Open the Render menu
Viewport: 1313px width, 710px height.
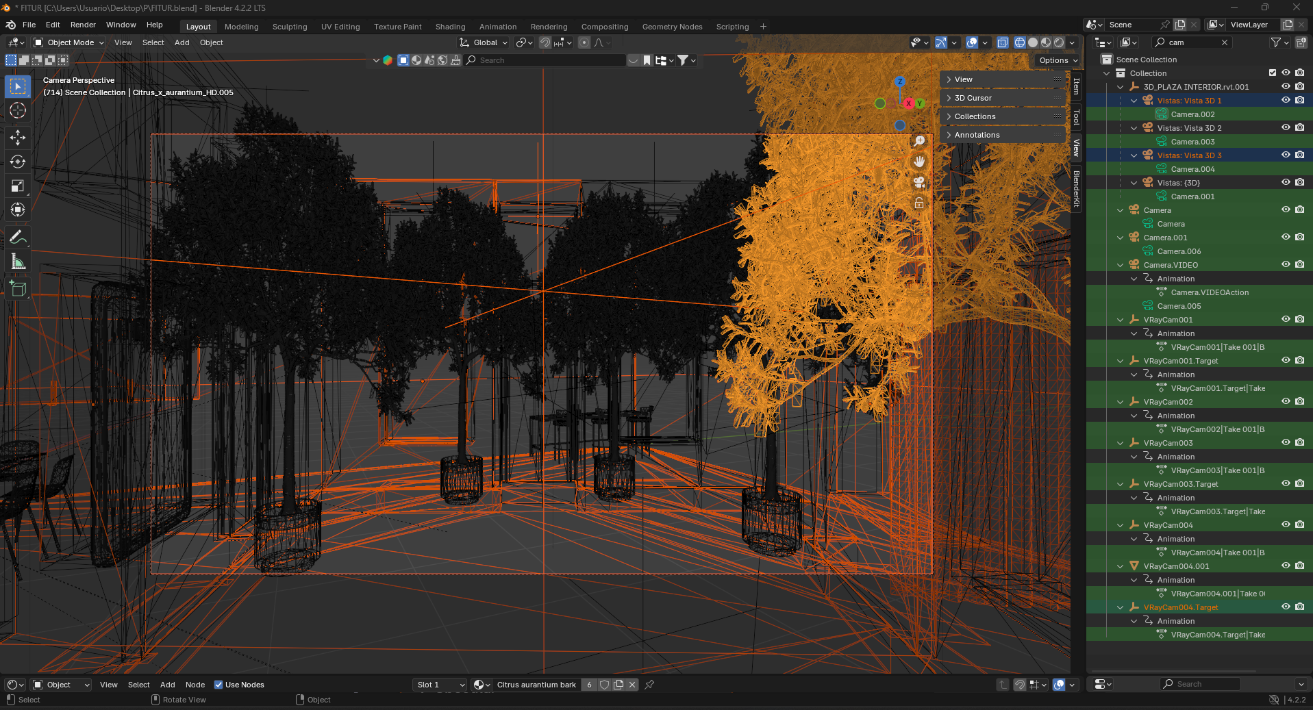(x=83, y=25)
